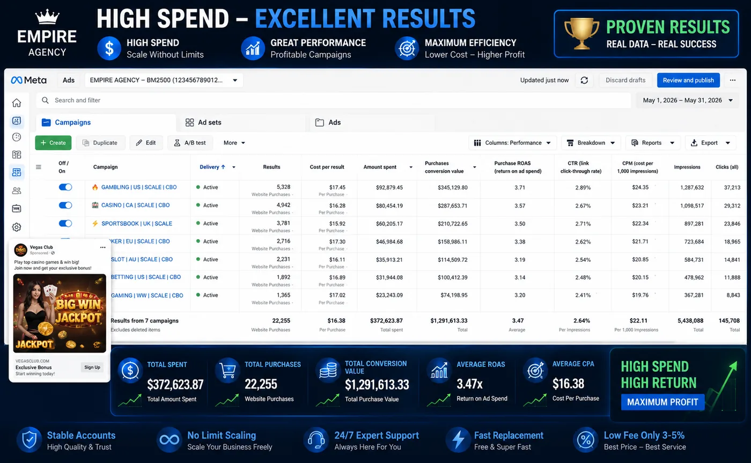Toggle the SPORTSBOOK | UK campaign switch
The image size is (751, 463).
pos(65,223)
